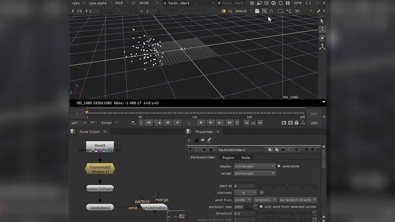The image size is (395, 222).
Task: Select the PositionToPoints node
Action: 100,189
